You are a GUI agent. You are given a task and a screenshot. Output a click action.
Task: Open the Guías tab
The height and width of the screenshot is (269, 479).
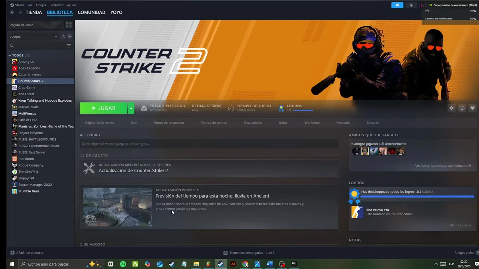point(283,123)
